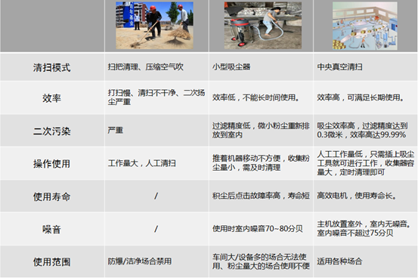Click cell 人工工作量低，只需插上吸尘工具

click(x=366, y=163)
